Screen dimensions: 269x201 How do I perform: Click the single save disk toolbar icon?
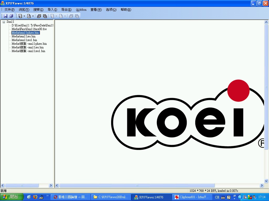pos(6,16)
